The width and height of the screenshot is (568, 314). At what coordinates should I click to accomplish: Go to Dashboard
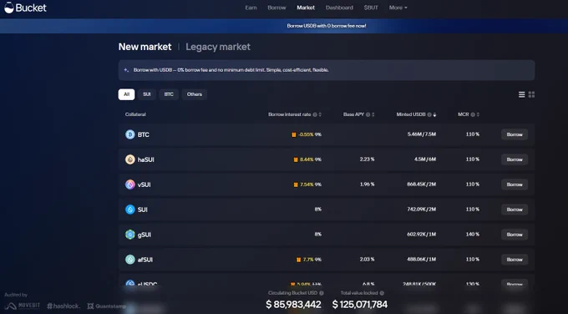[x=339, y=8]
